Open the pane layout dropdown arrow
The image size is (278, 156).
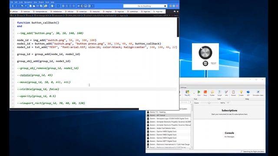pos(93,6)
